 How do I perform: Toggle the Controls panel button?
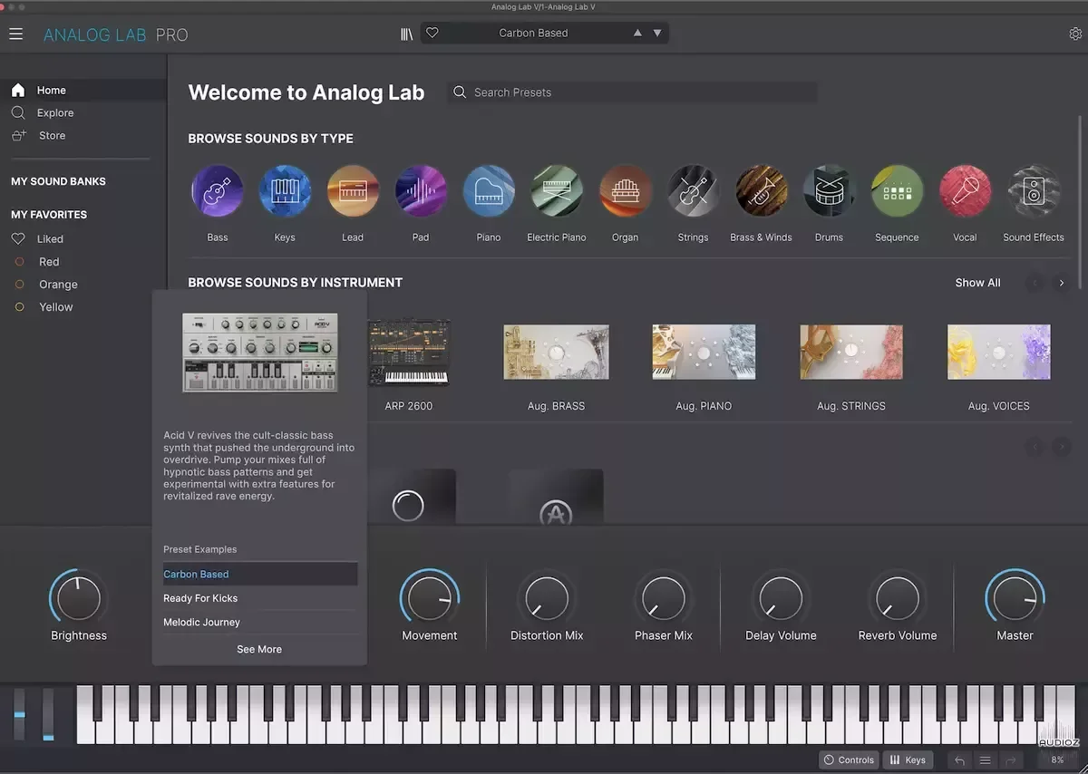pos(849,760)
